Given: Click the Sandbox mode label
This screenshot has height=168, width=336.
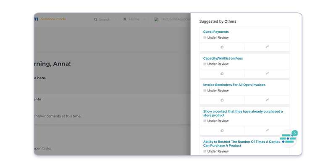Looking at the screenshot, I should (x=53, y=19).
